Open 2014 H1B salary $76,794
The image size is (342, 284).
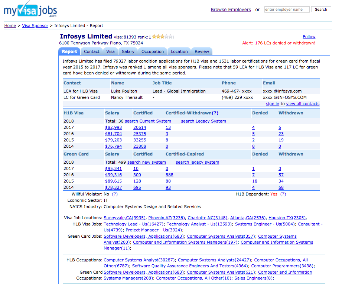113,146
